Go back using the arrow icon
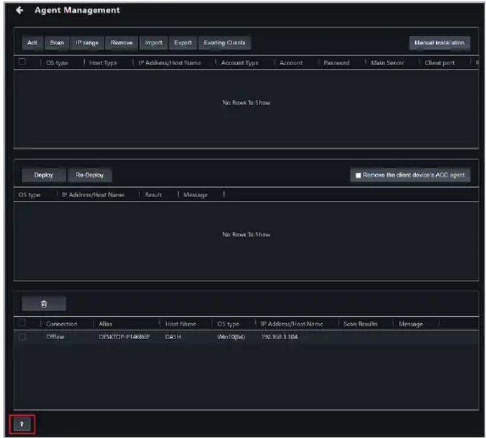This screenshot has width=486, height=438. pos(19,10)
